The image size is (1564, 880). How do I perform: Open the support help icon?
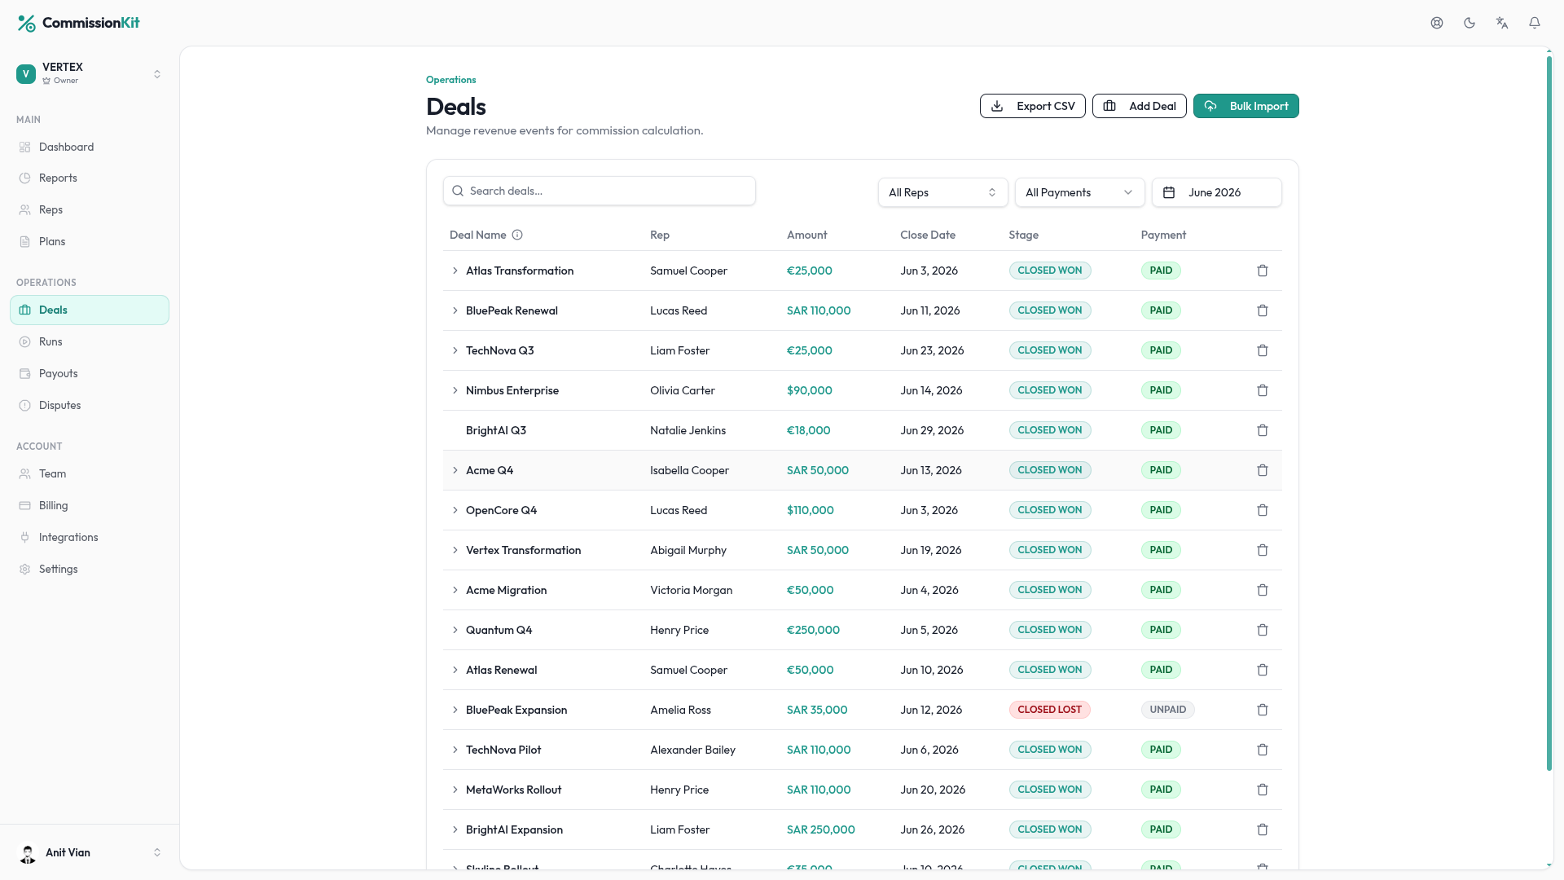click(1437, 23)
